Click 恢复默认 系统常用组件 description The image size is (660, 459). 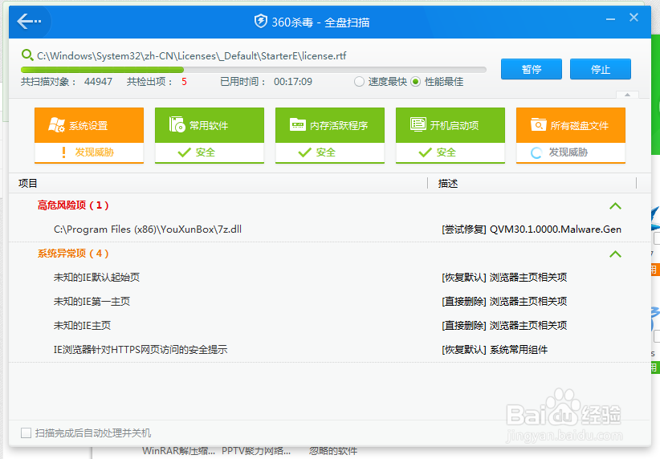(495, 350)
